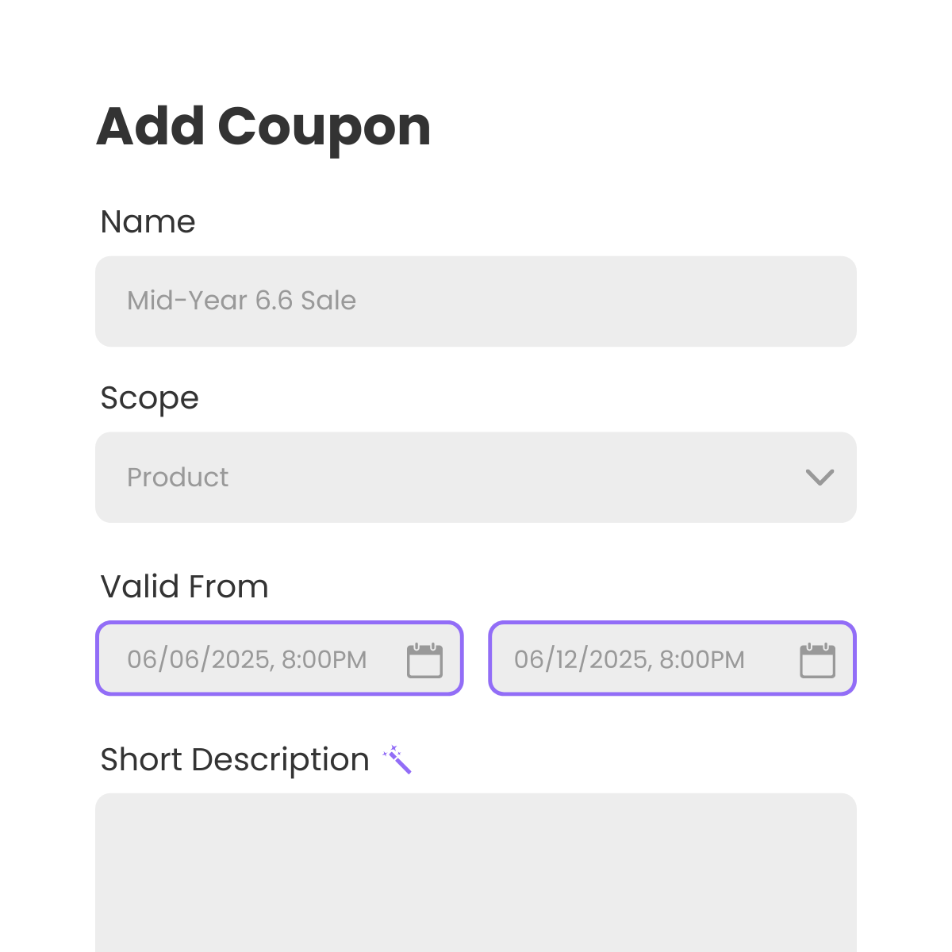This screenshot has height=952, width=952.
Task: Click the 'Scope' field label
Action: click(149, 399)
